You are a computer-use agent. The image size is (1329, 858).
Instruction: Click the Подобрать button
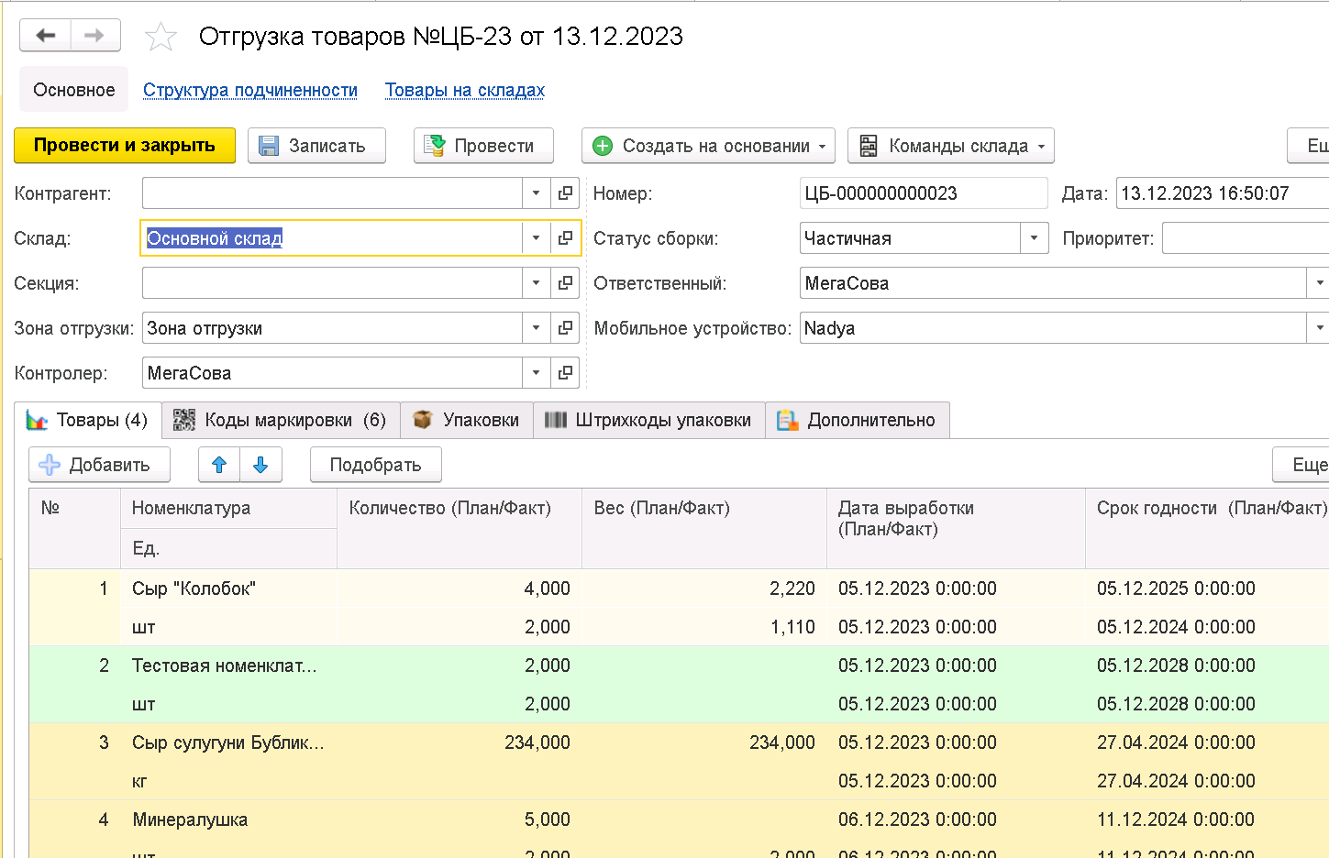pos(376,465)
